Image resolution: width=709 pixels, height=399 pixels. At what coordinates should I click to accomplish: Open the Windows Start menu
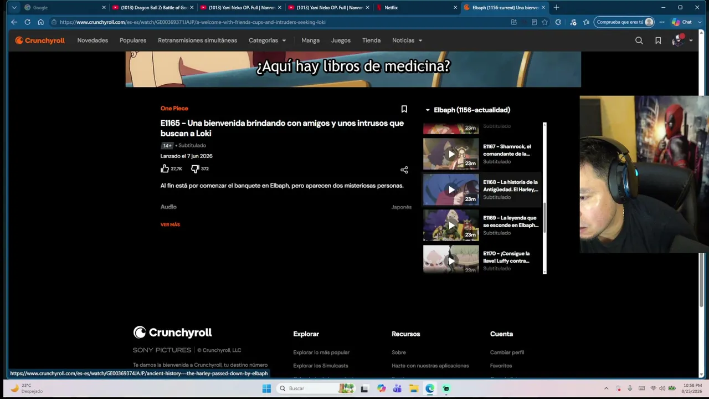266,388
